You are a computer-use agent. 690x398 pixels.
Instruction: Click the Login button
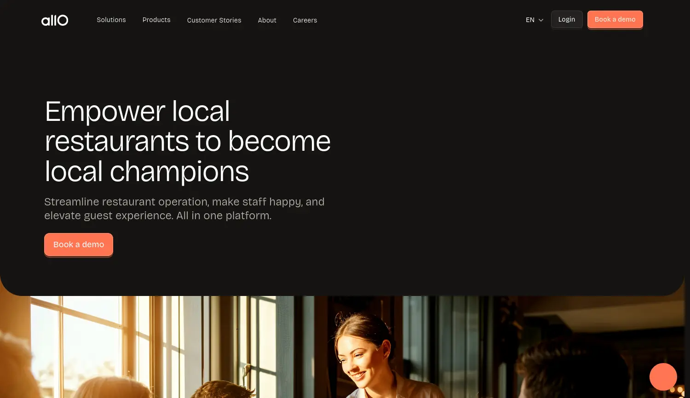(567, 19)
